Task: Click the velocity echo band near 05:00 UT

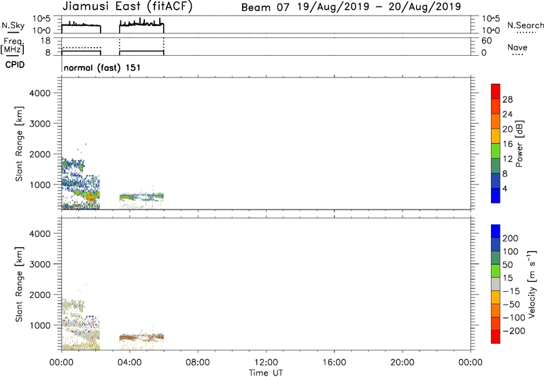Action: point(141,337)
